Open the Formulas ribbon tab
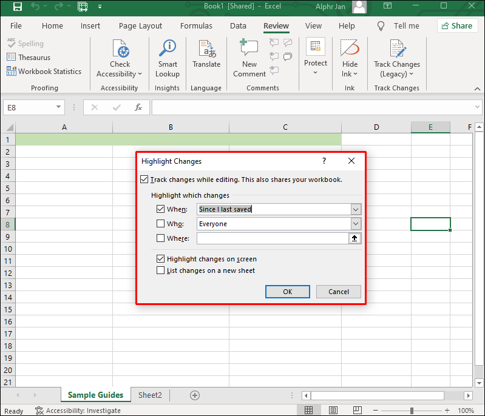Image resolution: width=485 pixels, height=416 pixels. pos(196,26)
